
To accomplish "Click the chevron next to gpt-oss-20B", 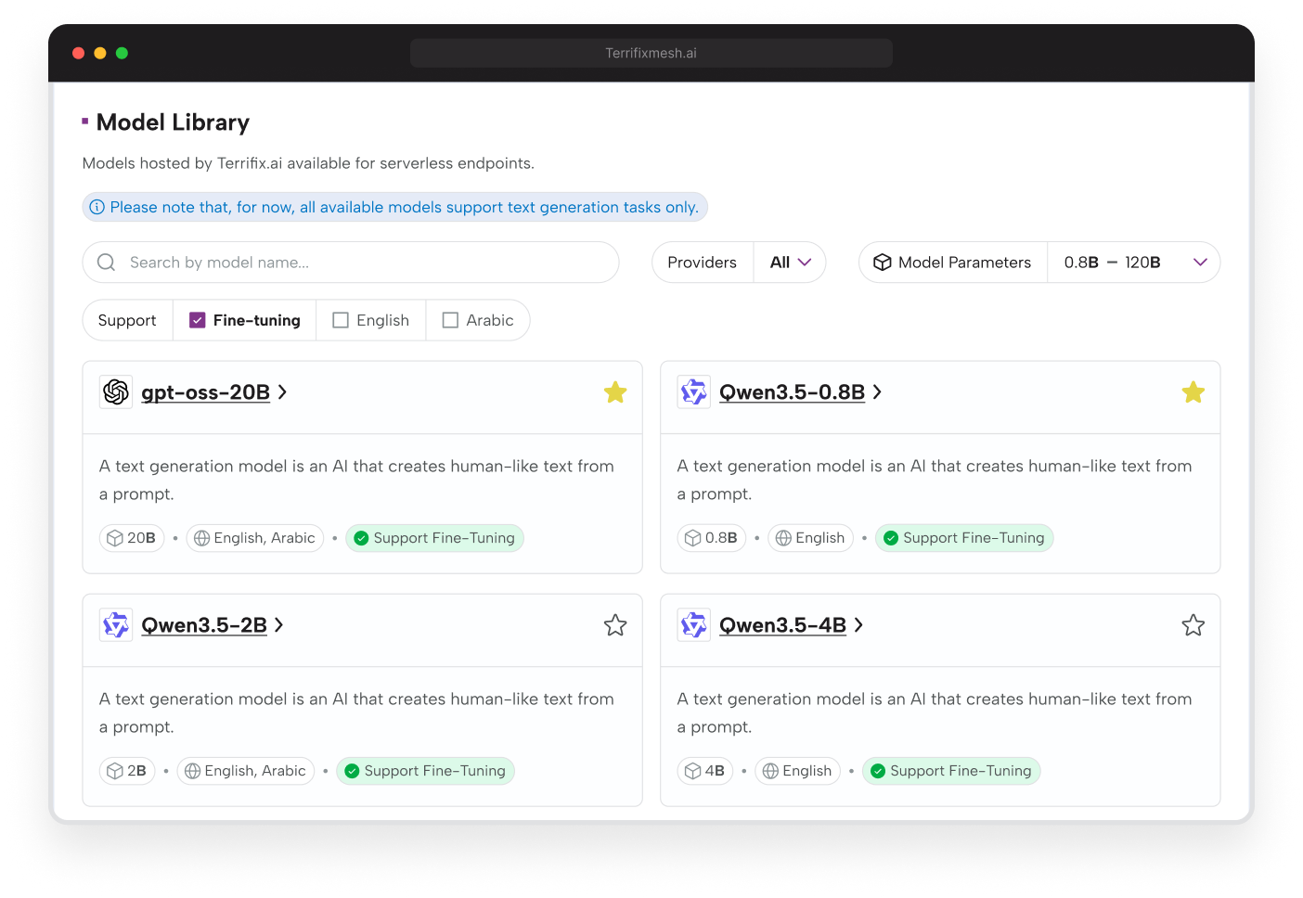I will (x=282, y=392).
